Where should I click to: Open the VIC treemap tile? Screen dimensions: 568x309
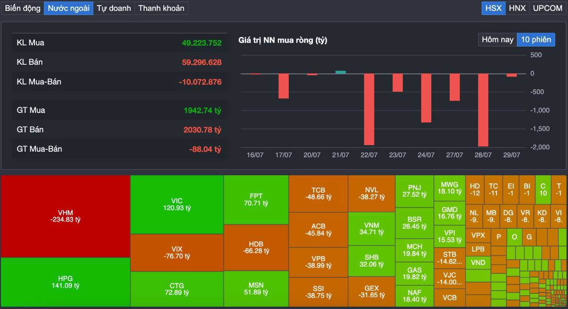177,205
